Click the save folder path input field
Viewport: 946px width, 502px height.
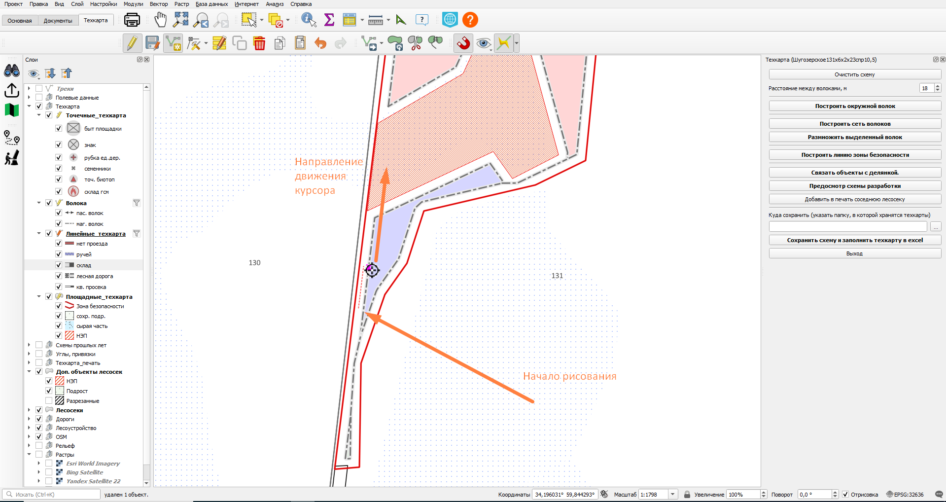pyautogui.click(x=848, y=226)
